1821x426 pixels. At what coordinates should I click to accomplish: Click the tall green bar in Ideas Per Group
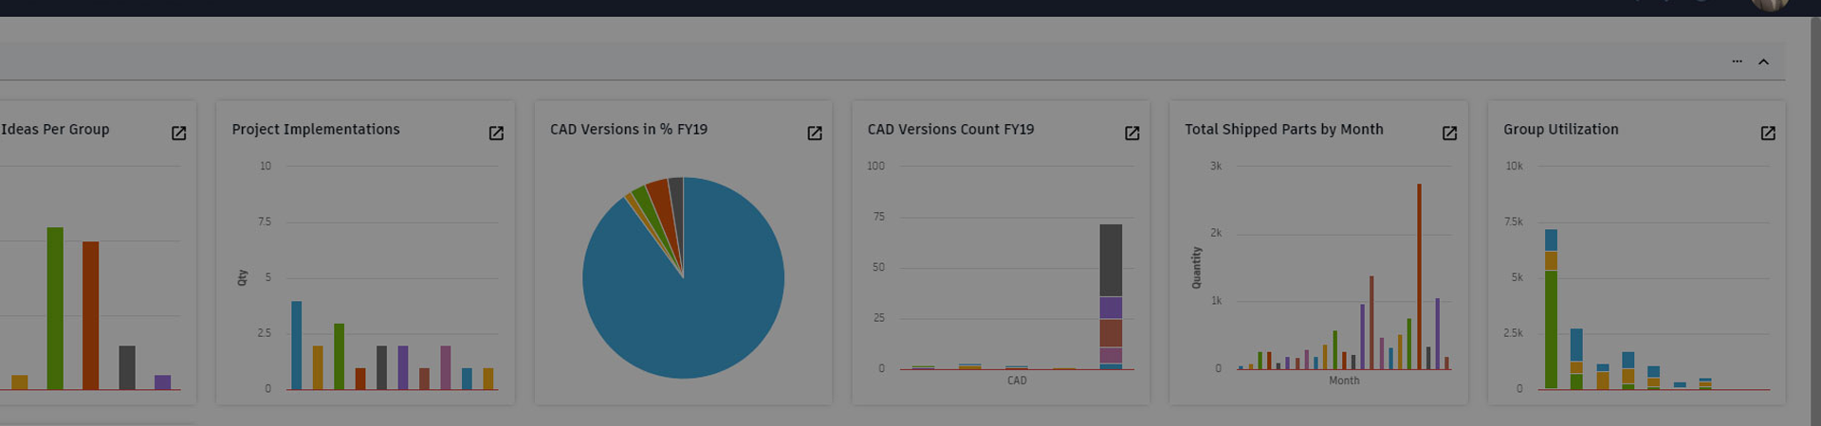(x=55, y=309)
